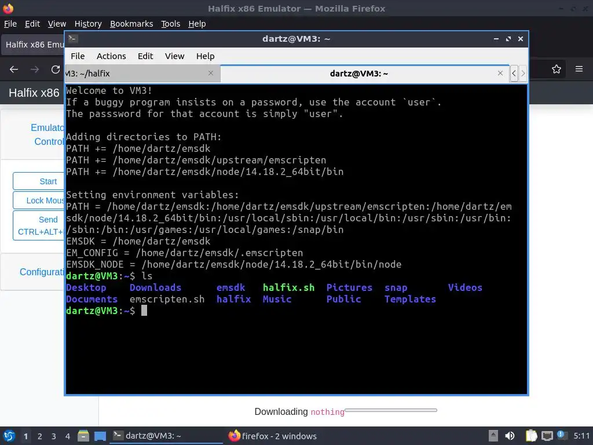The width and height of the screenshot is (593, 445).
Task: Minimize the terminal window
Action: [496, 39]
